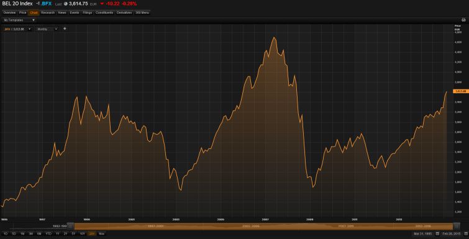
Task: Click the print icon at top right
Action: (463, 20)
